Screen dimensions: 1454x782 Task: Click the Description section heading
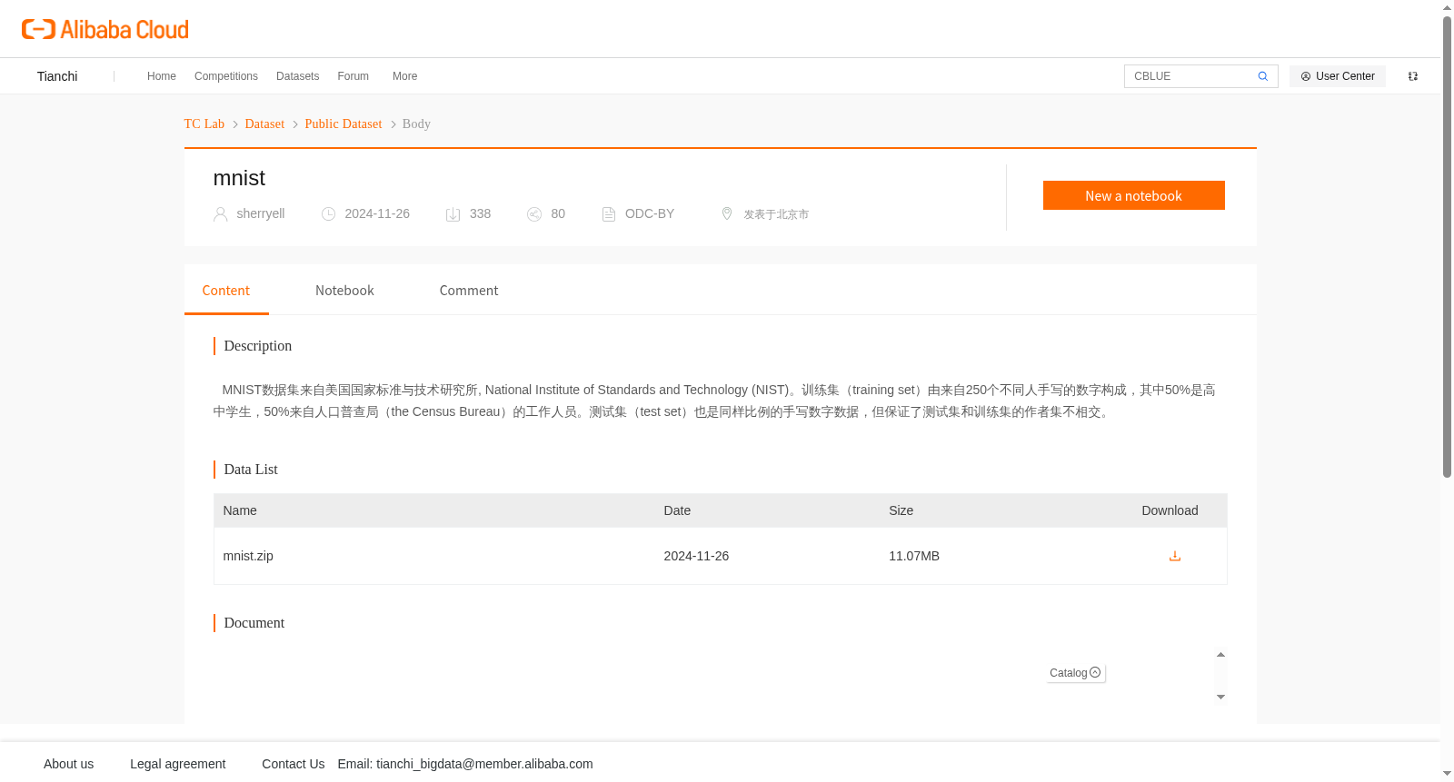pos(258,346)
